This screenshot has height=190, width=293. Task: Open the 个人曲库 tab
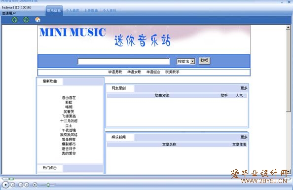(x=73, y=10)
